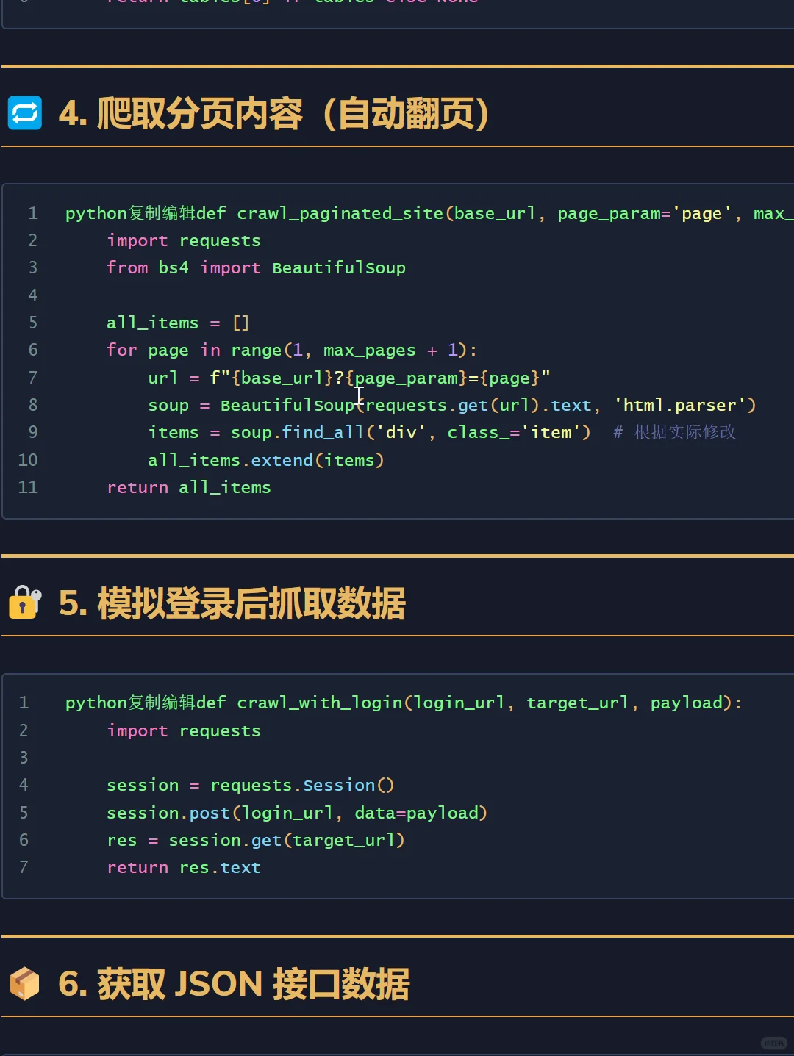Click the 'python复制编辑' label in the paginated code block
Image resolution: width=794 pixels, height=1056 pixels.
pos(130,214)
